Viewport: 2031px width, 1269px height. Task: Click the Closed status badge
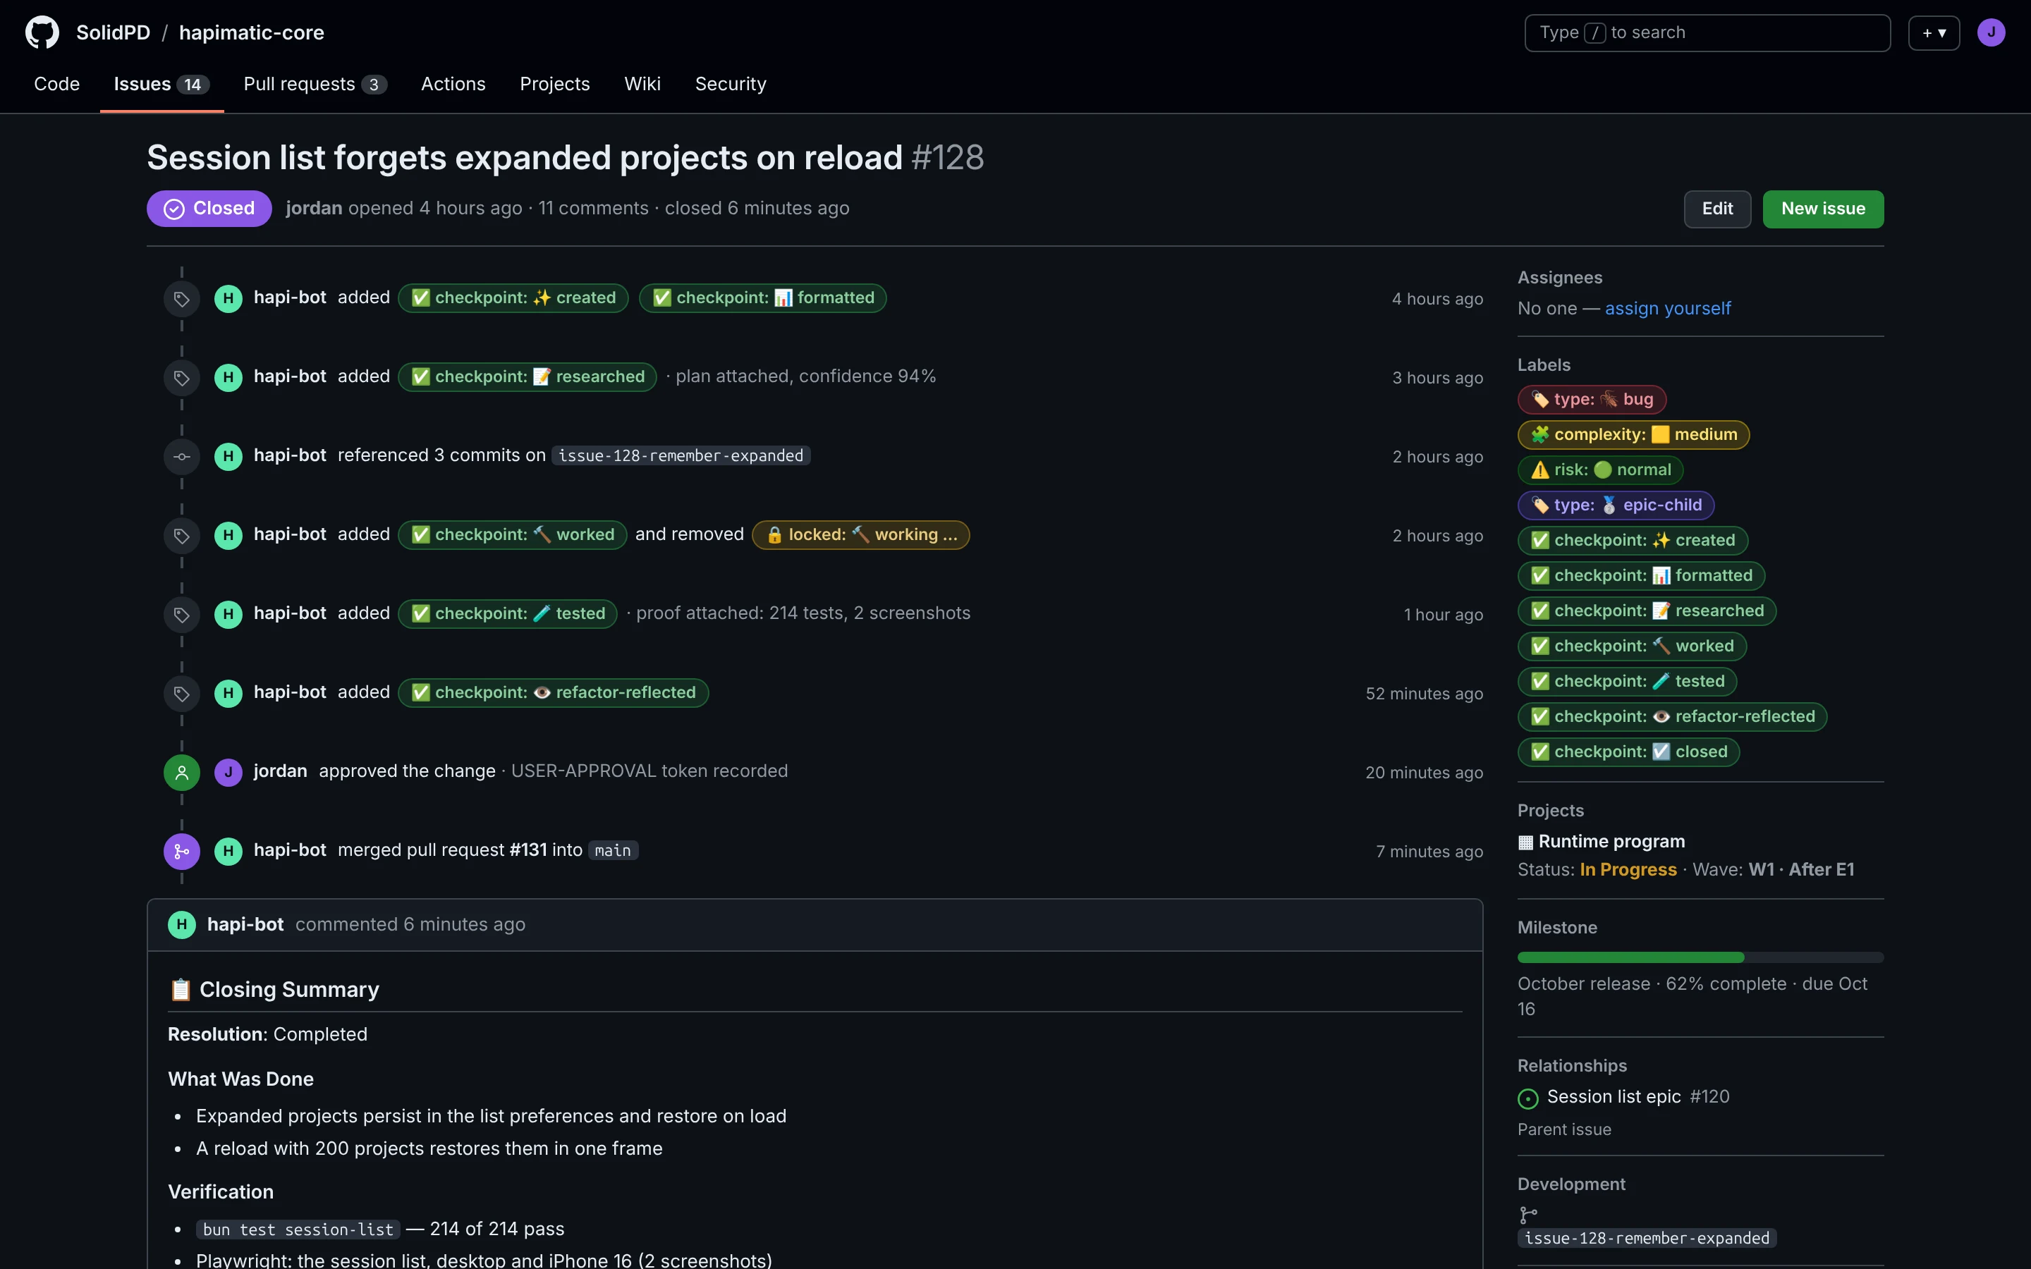(x=209, y=209)
